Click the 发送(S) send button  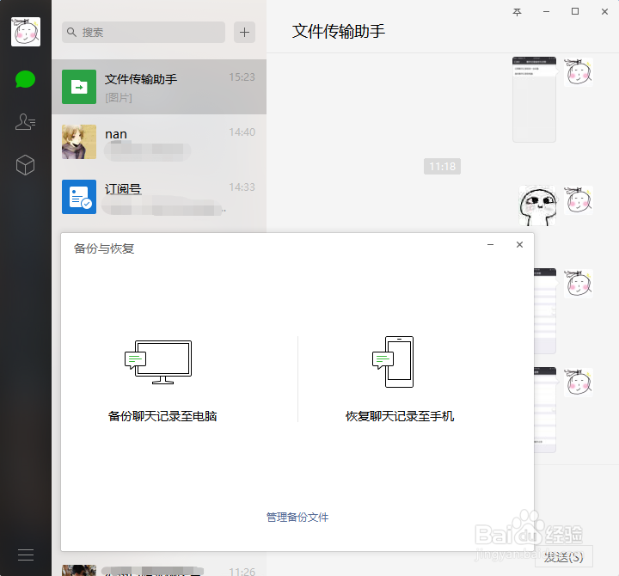coord(563,557)
